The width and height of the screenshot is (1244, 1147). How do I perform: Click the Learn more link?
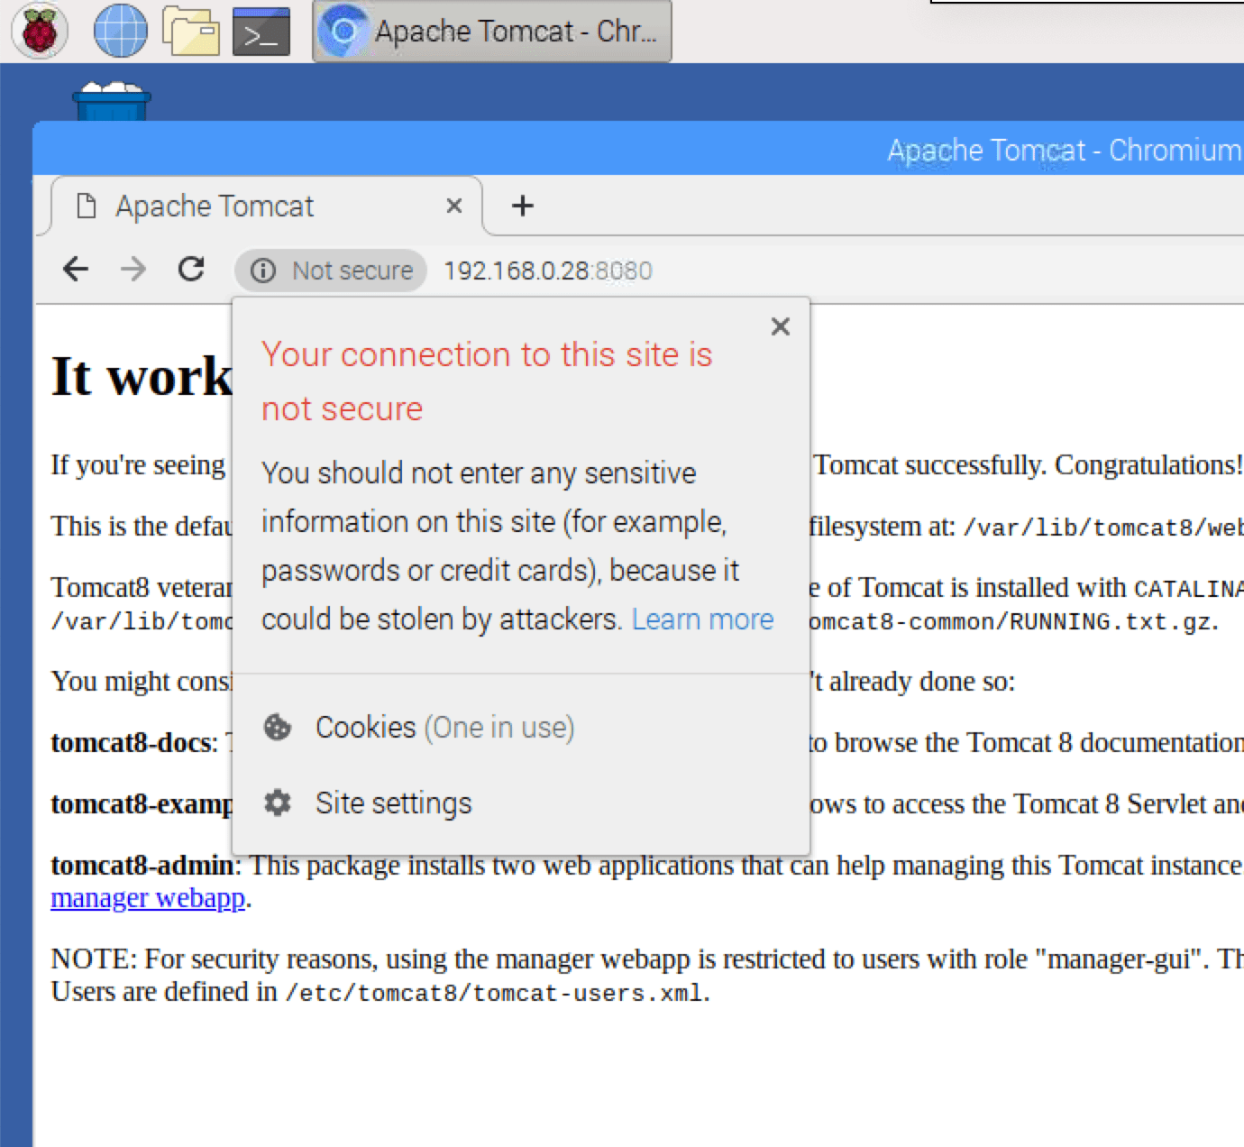coord(702,619)
